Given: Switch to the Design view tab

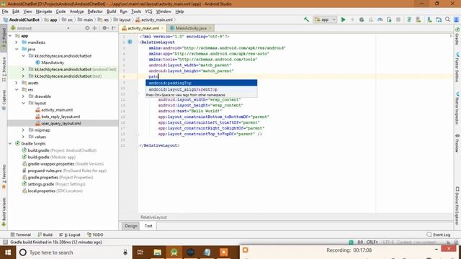Looking at the screenshot, I should pyautogui.click(x=131, y=226).
